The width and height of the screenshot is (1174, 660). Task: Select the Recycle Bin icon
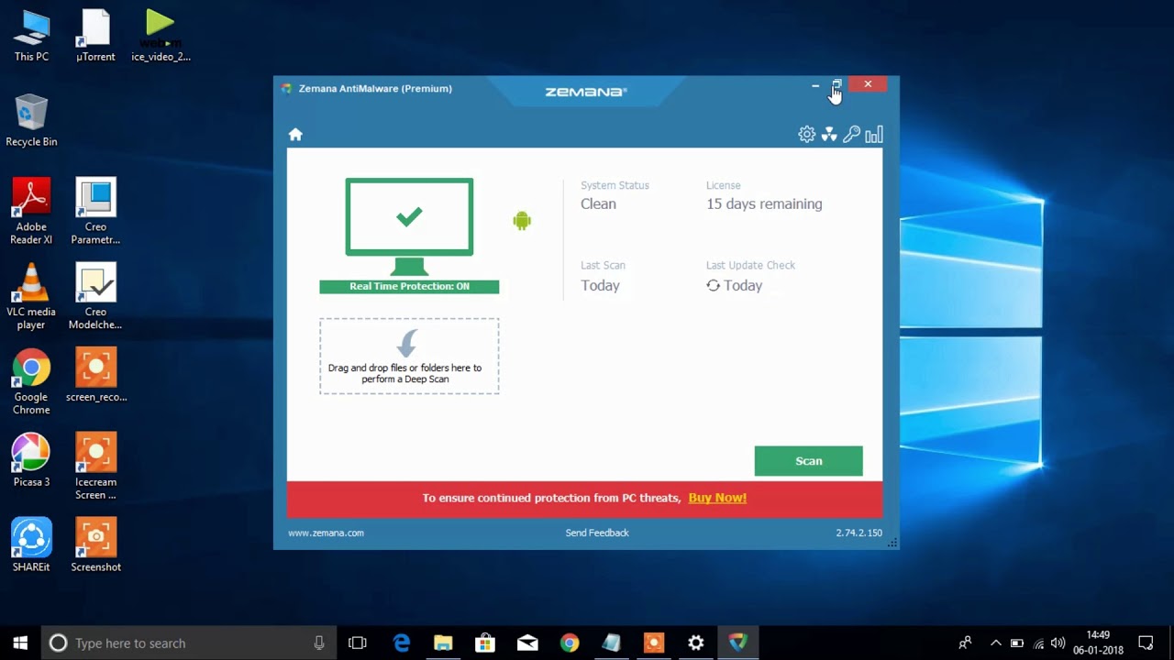(31, 121)
